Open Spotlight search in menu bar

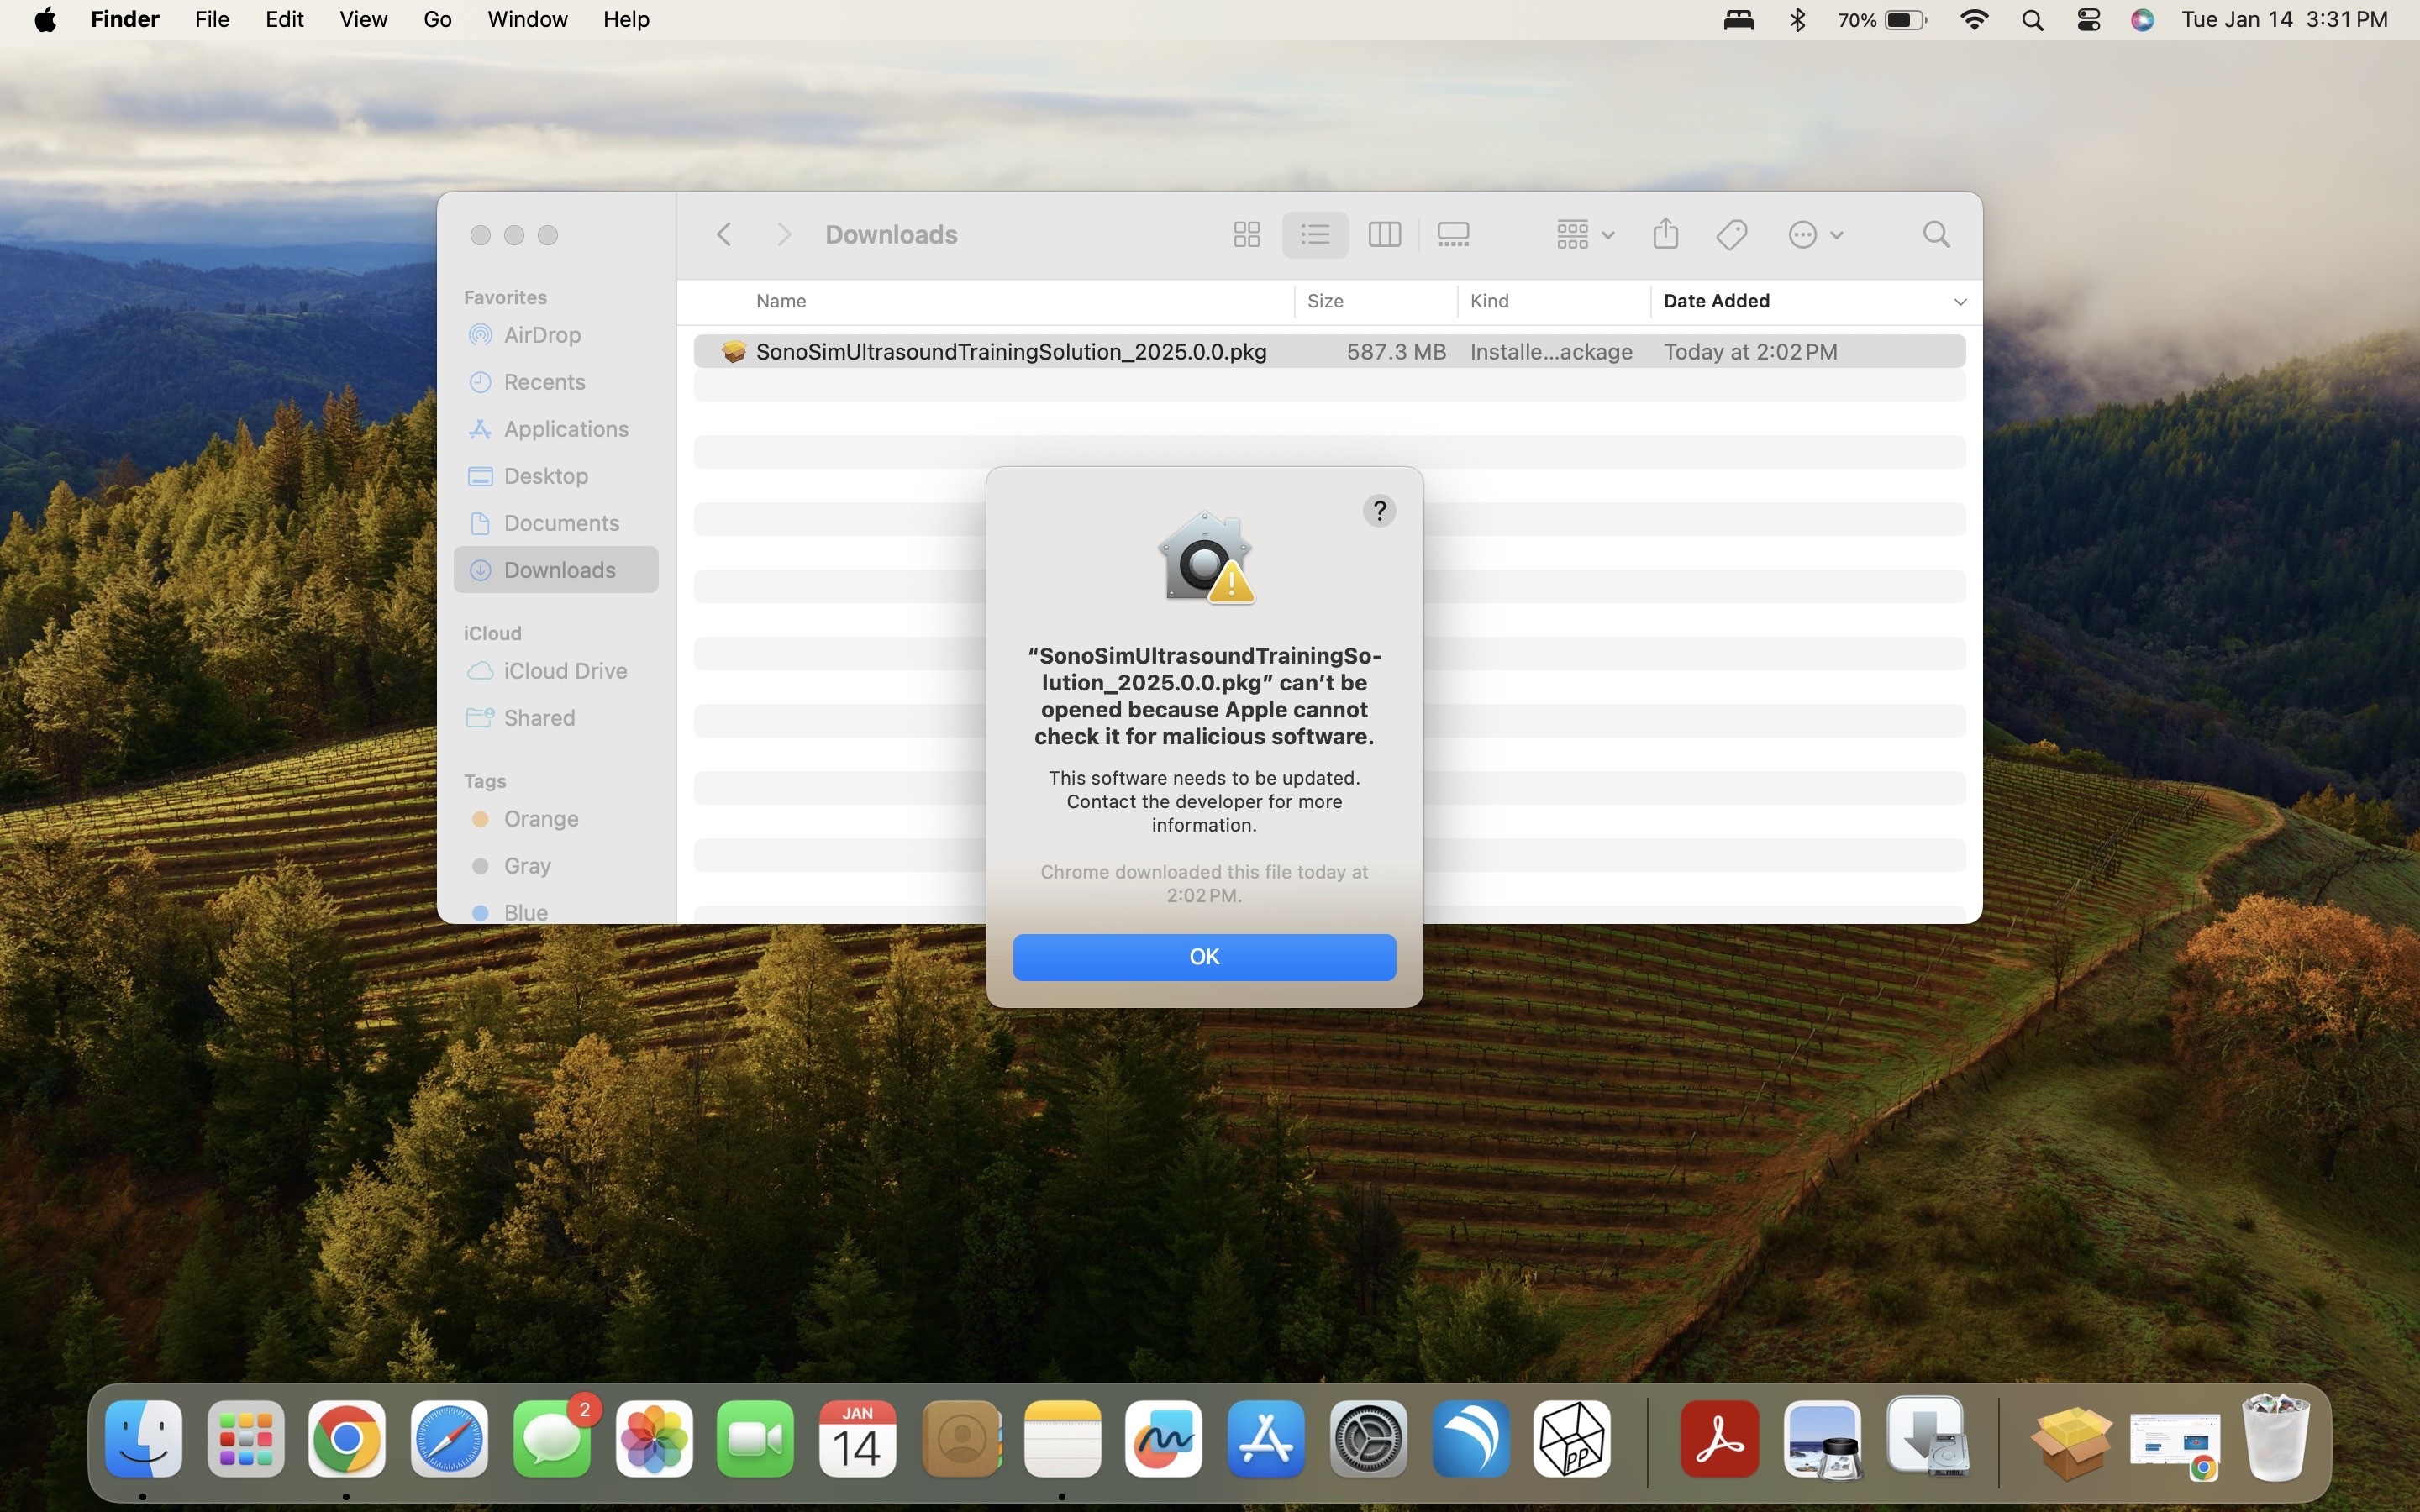pos(2032,20)
